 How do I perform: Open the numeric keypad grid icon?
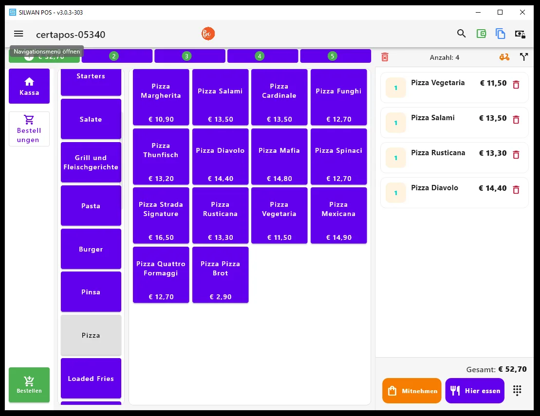click(517, 390)
